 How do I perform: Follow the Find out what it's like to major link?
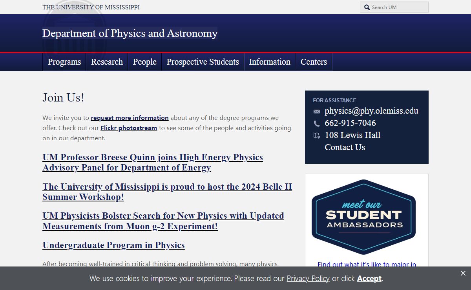pos(367,265)
